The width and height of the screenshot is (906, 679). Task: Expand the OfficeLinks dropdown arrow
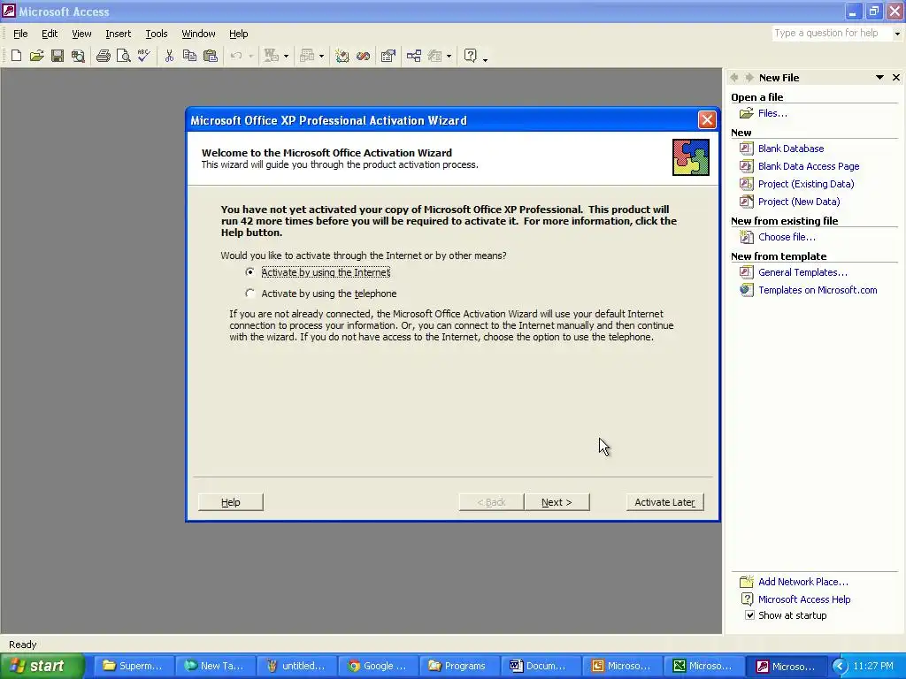coord(286,56)
